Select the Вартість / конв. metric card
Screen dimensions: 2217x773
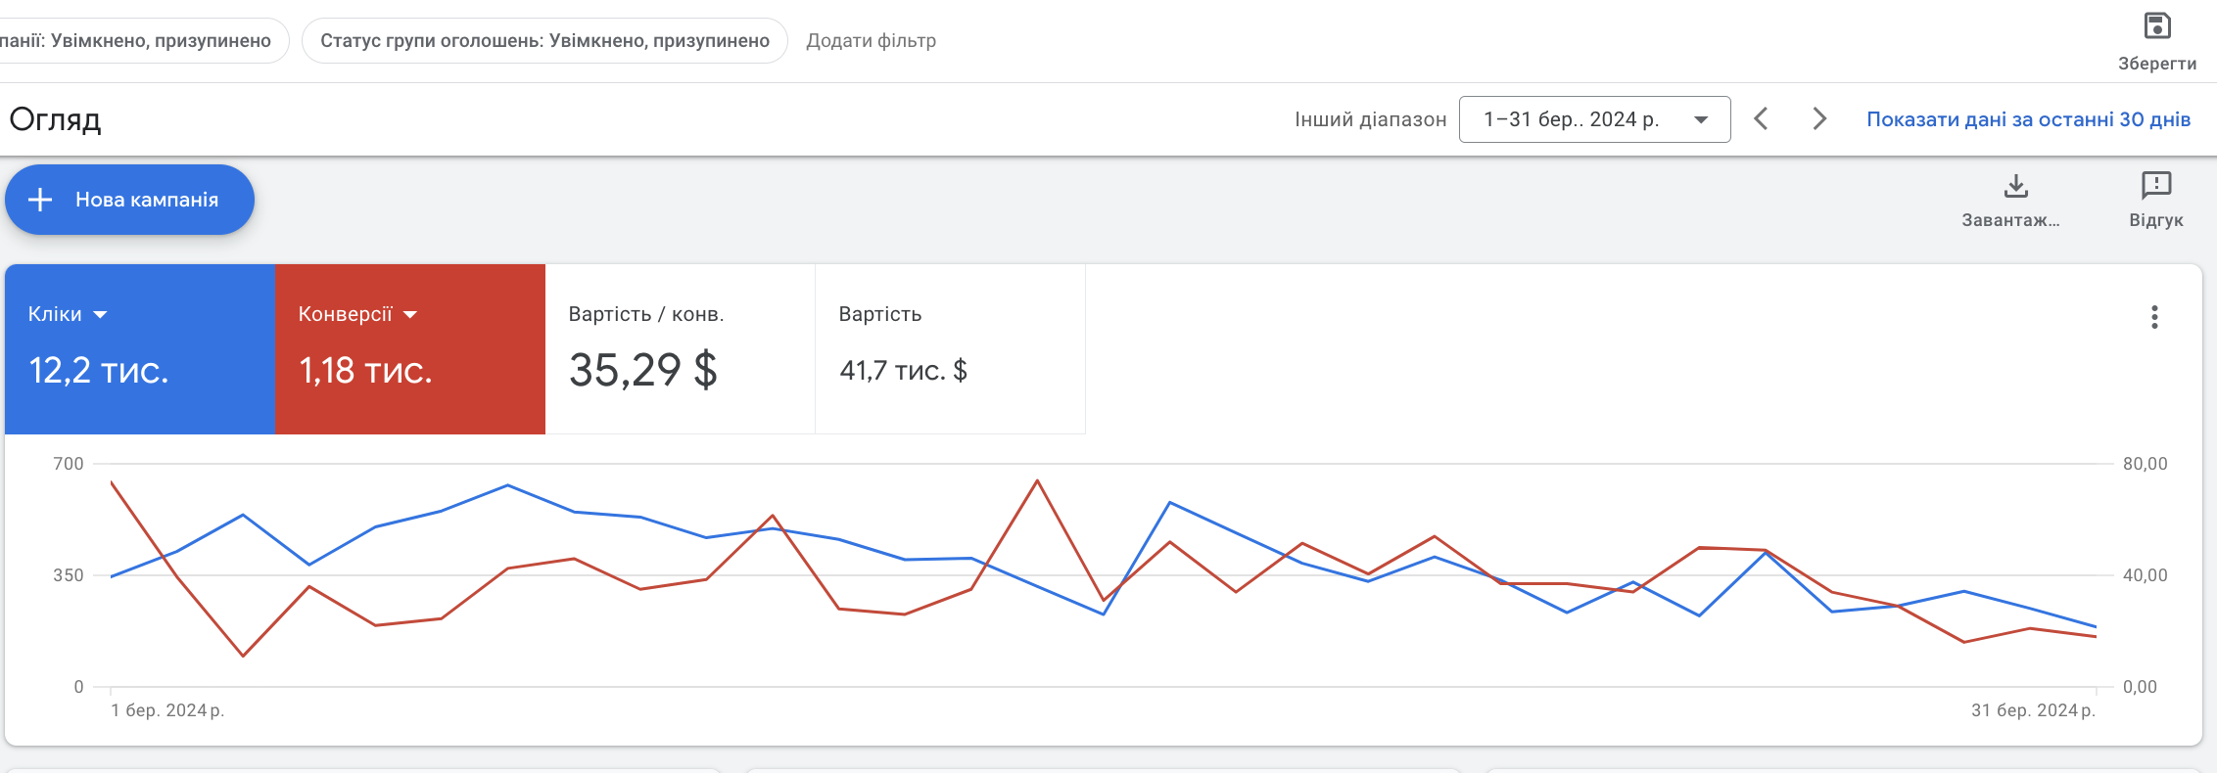pos(680,349)
